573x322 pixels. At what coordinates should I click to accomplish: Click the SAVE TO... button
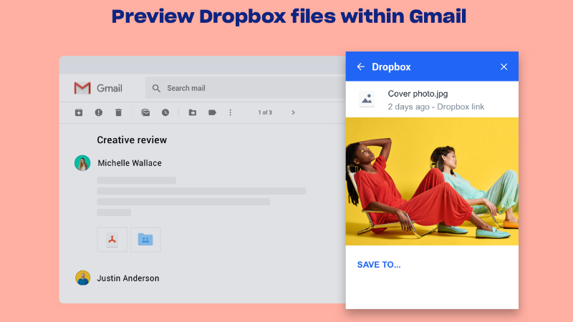click(379, 265)
